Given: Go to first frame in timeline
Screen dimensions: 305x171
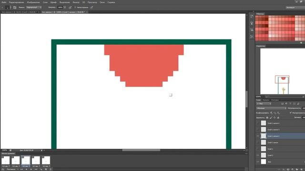Looking at the screenshot, I should 21,169.
